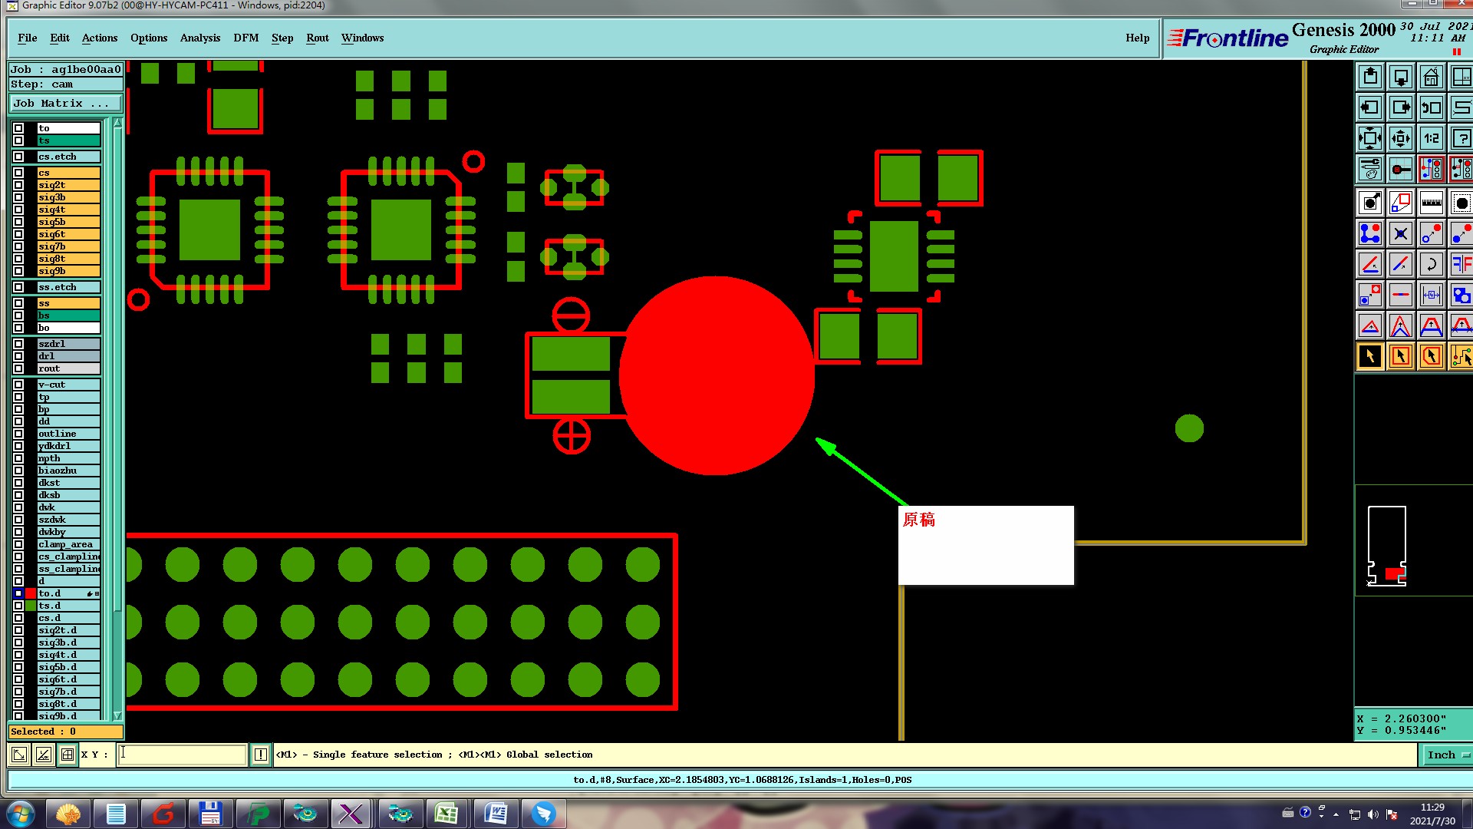This screenshot has width=1473, height=829.
Task: Click the X Y coordinate input field
Action: (x=183, y=755)
